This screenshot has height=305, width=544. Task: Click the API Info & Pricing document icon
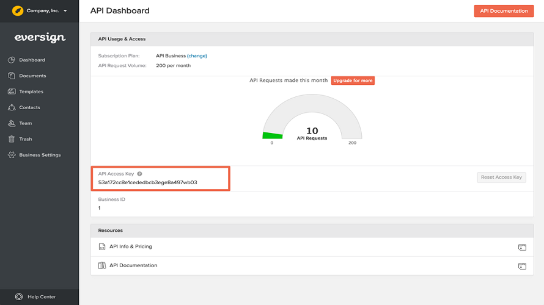pos(101,246)
